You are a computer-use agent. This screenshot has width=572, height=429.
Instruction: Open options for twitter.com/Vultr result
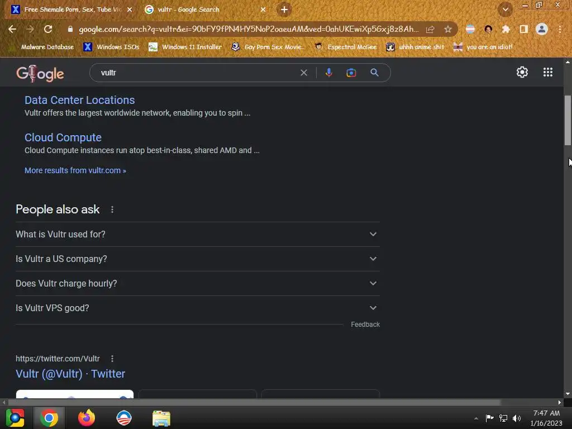pyautogui.click(x=112, y=359)
